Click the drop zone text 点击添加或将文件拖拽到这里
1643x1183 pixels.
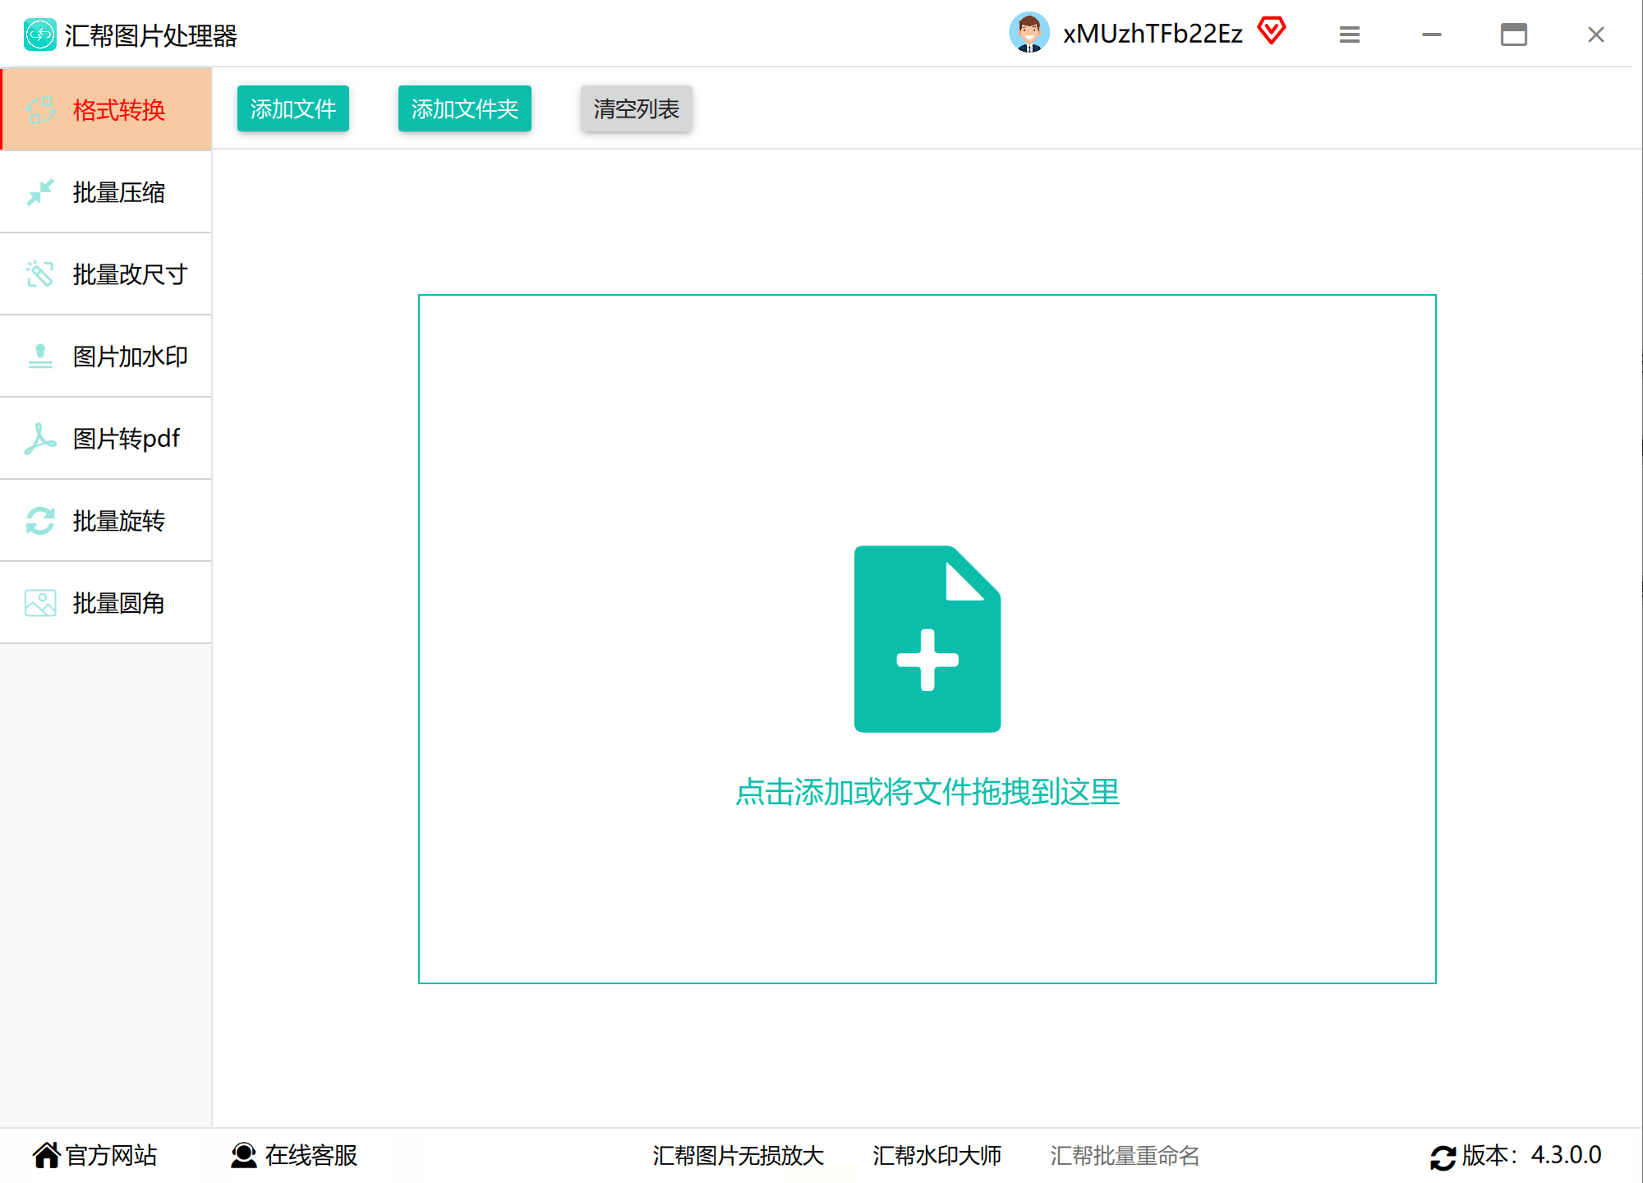[x=927, y=792]
